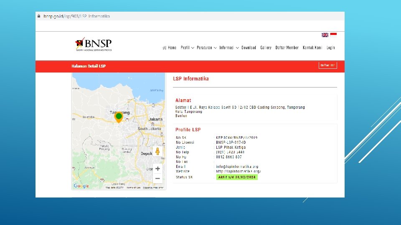Zoom out the map with minus button

tap(157, 178)
